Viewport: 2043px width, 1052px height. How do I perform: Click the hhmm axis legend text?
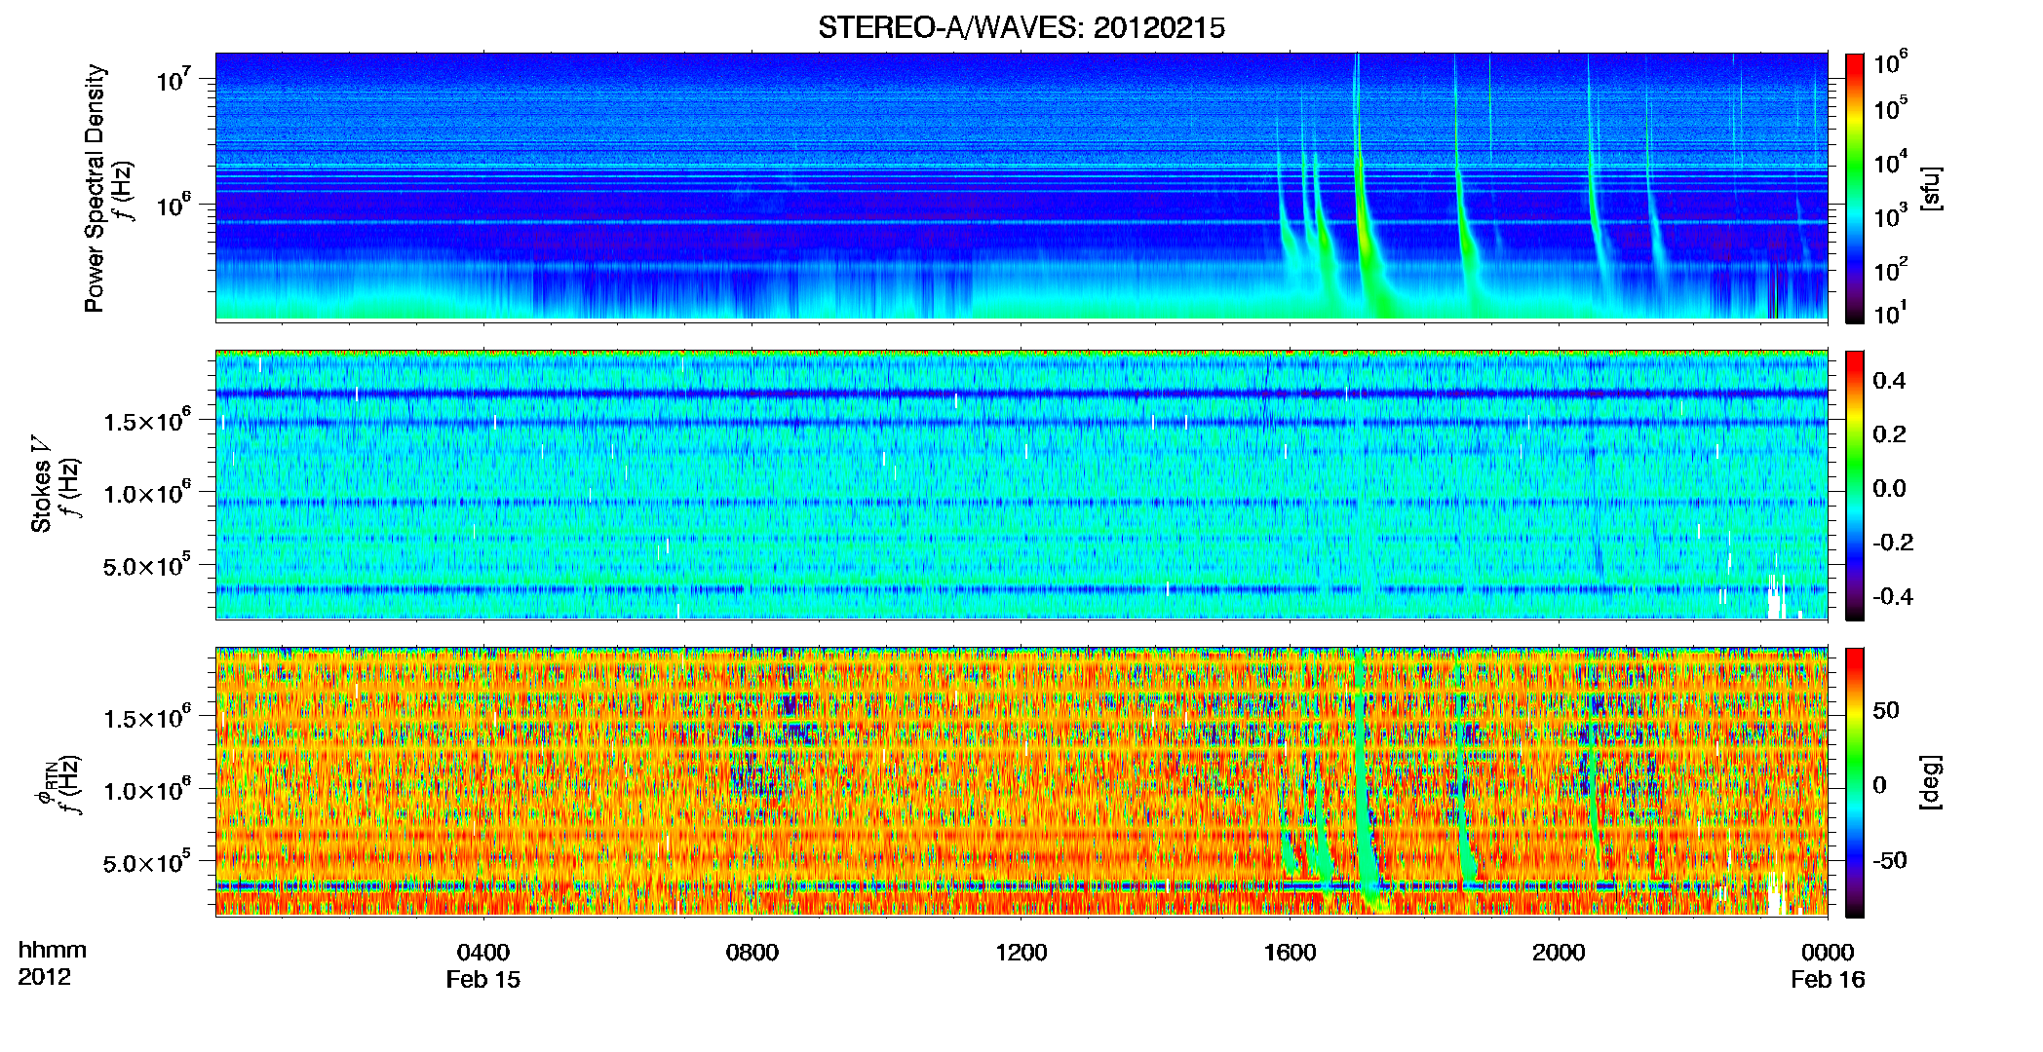pyautogui.click(x=53, y=950)
